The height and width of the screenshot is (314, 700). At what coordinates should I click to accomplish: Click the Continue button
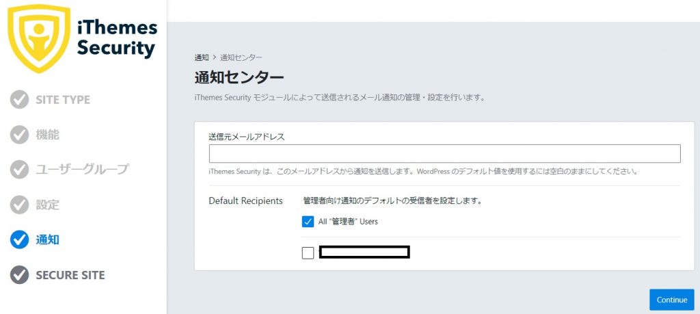coord(672,300)
